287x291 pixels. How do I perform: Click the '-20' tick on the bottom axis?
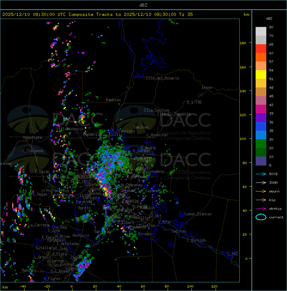point(47,287)
